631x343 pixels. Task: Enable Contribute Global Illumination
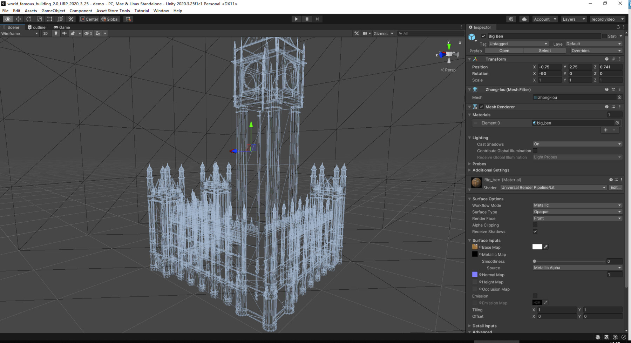point(535,150)
